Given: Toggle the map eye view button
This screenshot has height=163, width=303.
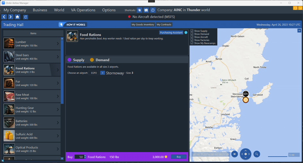Looking at the screenshot, I should [x=235, y=154].
